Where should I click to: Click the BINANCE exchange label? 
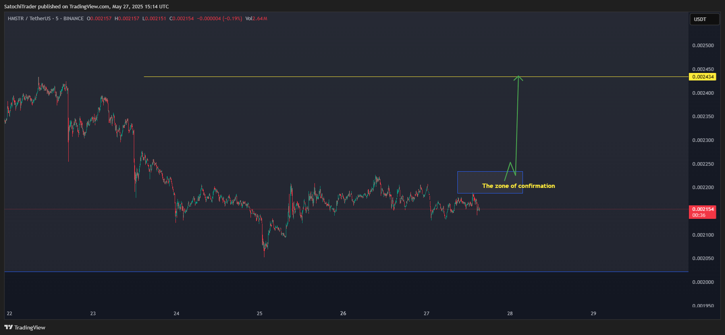[x=73, y=19]
